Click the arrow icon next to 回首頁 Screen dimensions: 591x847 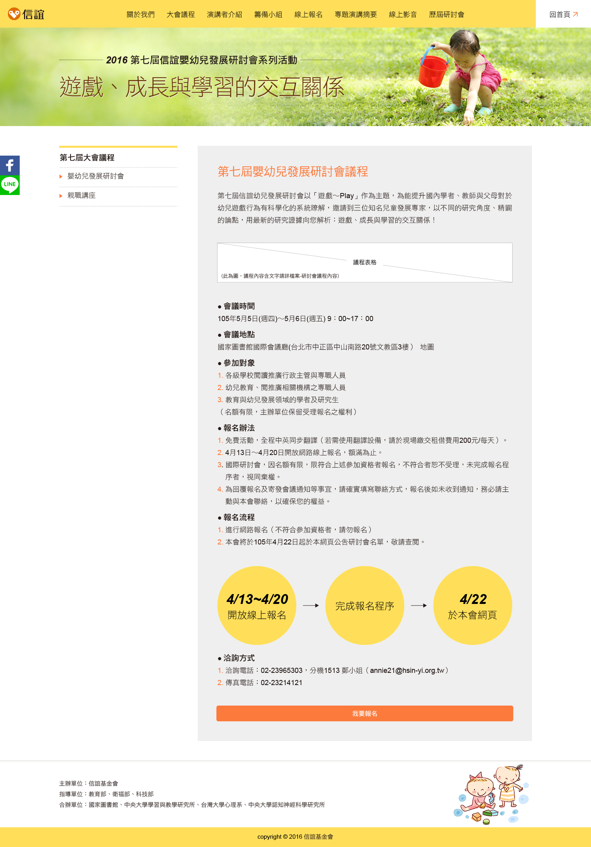[x=575, y=15]
